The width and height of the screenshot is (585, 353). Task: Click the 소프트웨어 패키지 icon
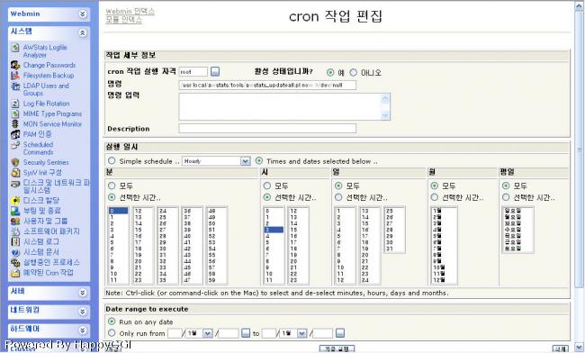tap(15, 231)
